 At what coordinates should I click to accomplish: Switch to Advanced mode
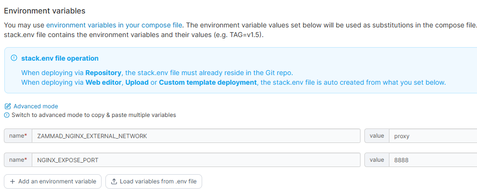pyautogui.click(x=35, y=106)
